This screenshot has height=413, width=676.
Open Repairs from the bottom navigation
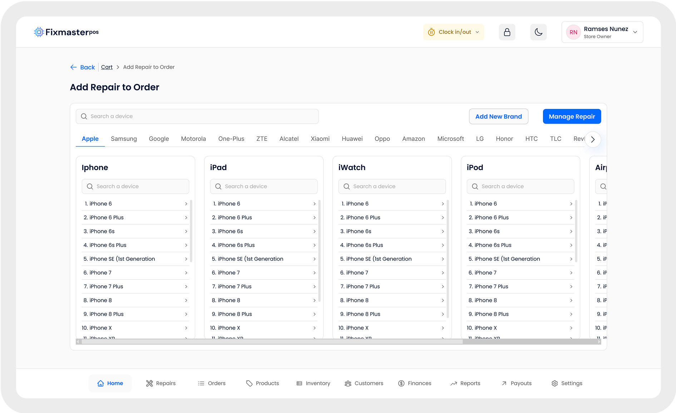tap(161, 383)
